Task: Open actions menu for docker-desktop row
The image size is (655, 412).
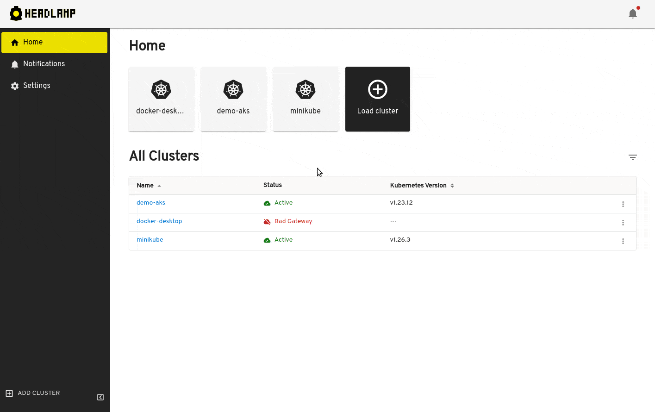Action: (x=623, y=223)
